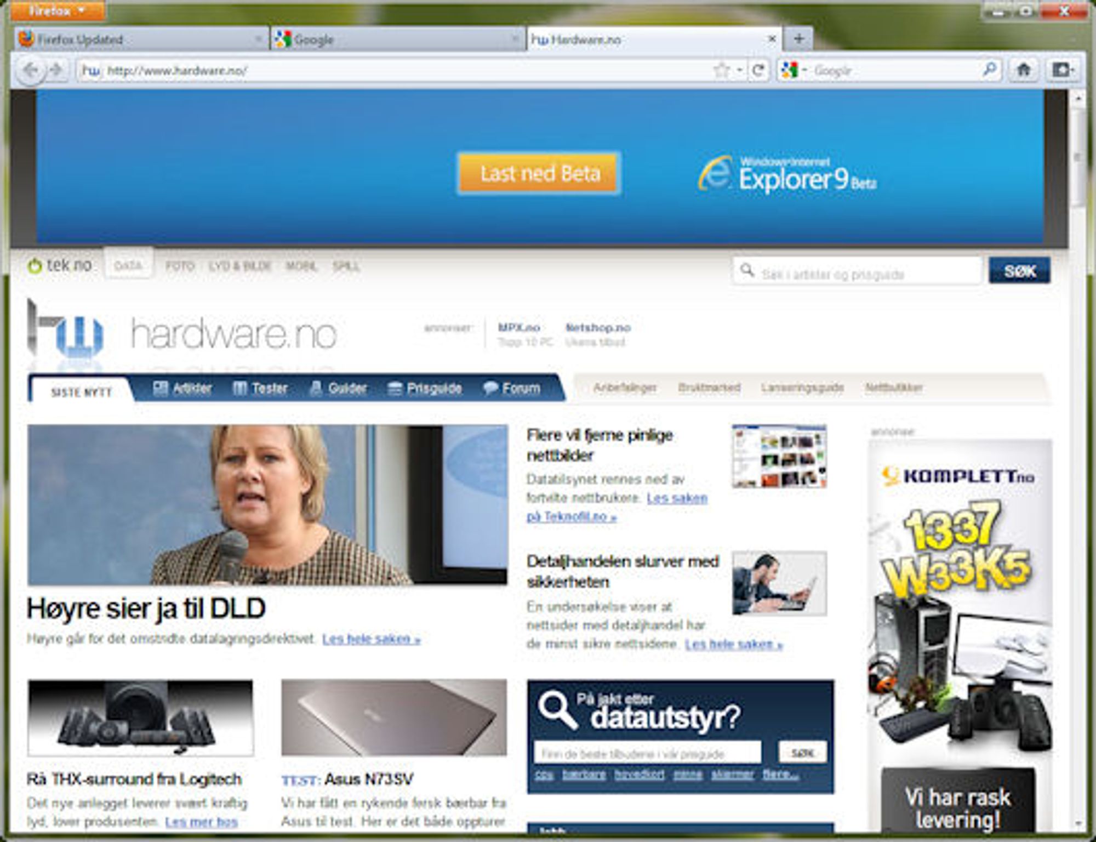Open Tester in the navigation bar
Screen dimensions: 1096x842
click(x=260, y=389)
